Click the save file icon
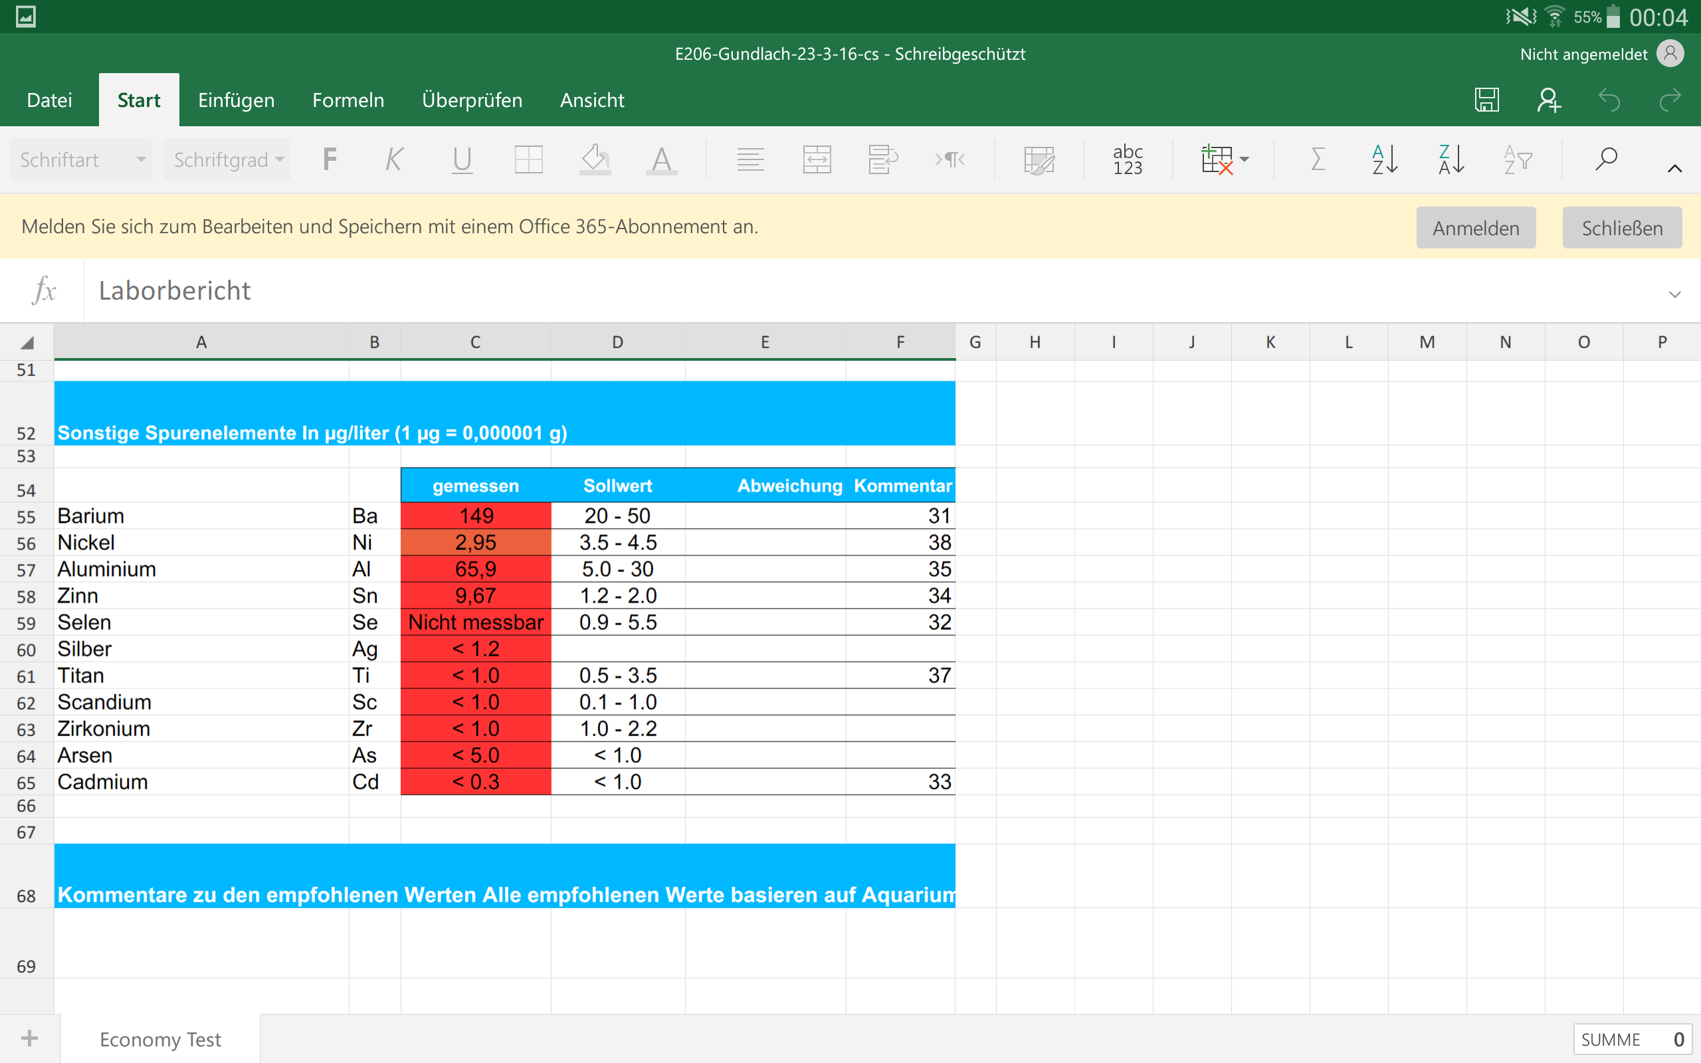The image size is (1701, 1063). click(1486, 100)
